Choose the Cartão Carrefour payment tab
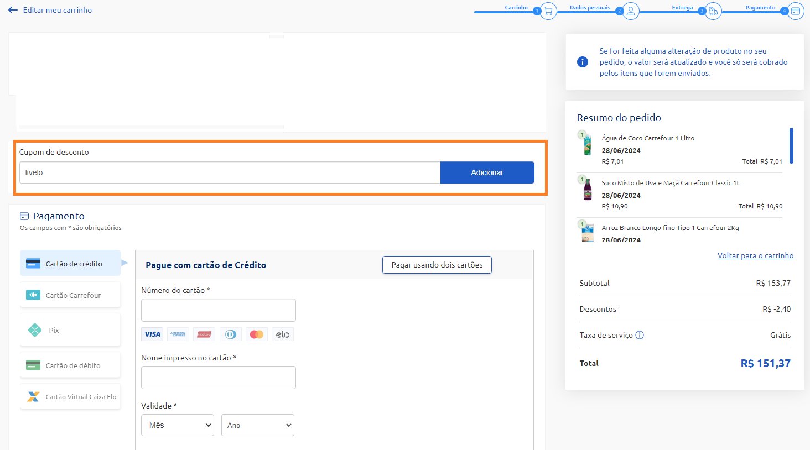The width and height of the screenshot is (810, 450). (x=70, y=295)
